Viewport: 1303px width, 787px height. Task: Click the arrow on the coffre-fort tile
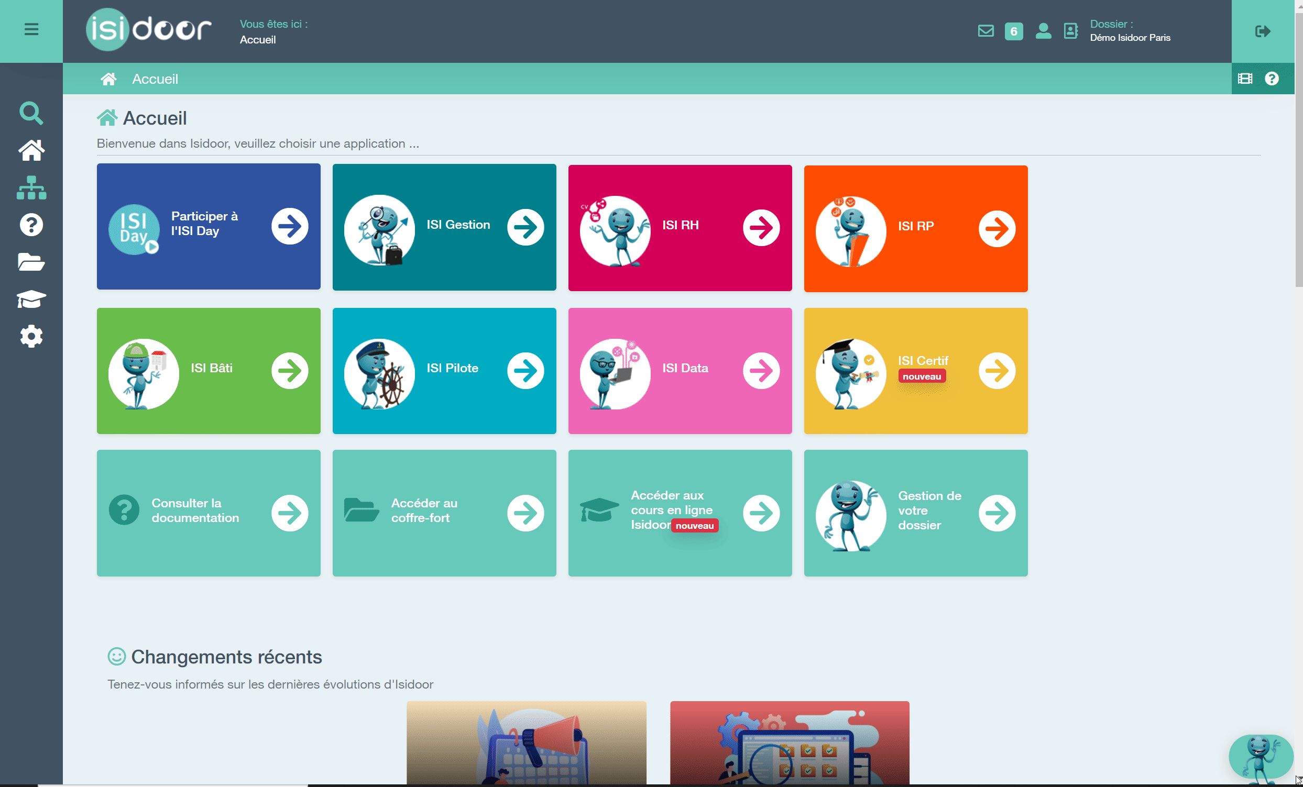pyautogui.click(x=525, y=513)
